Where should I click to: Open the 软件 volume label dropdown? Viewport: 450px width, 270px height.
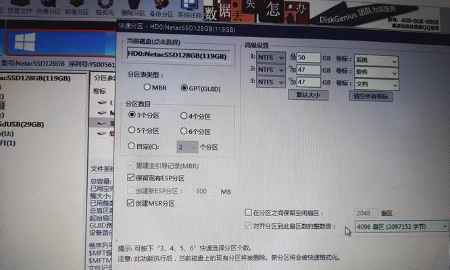376,72
